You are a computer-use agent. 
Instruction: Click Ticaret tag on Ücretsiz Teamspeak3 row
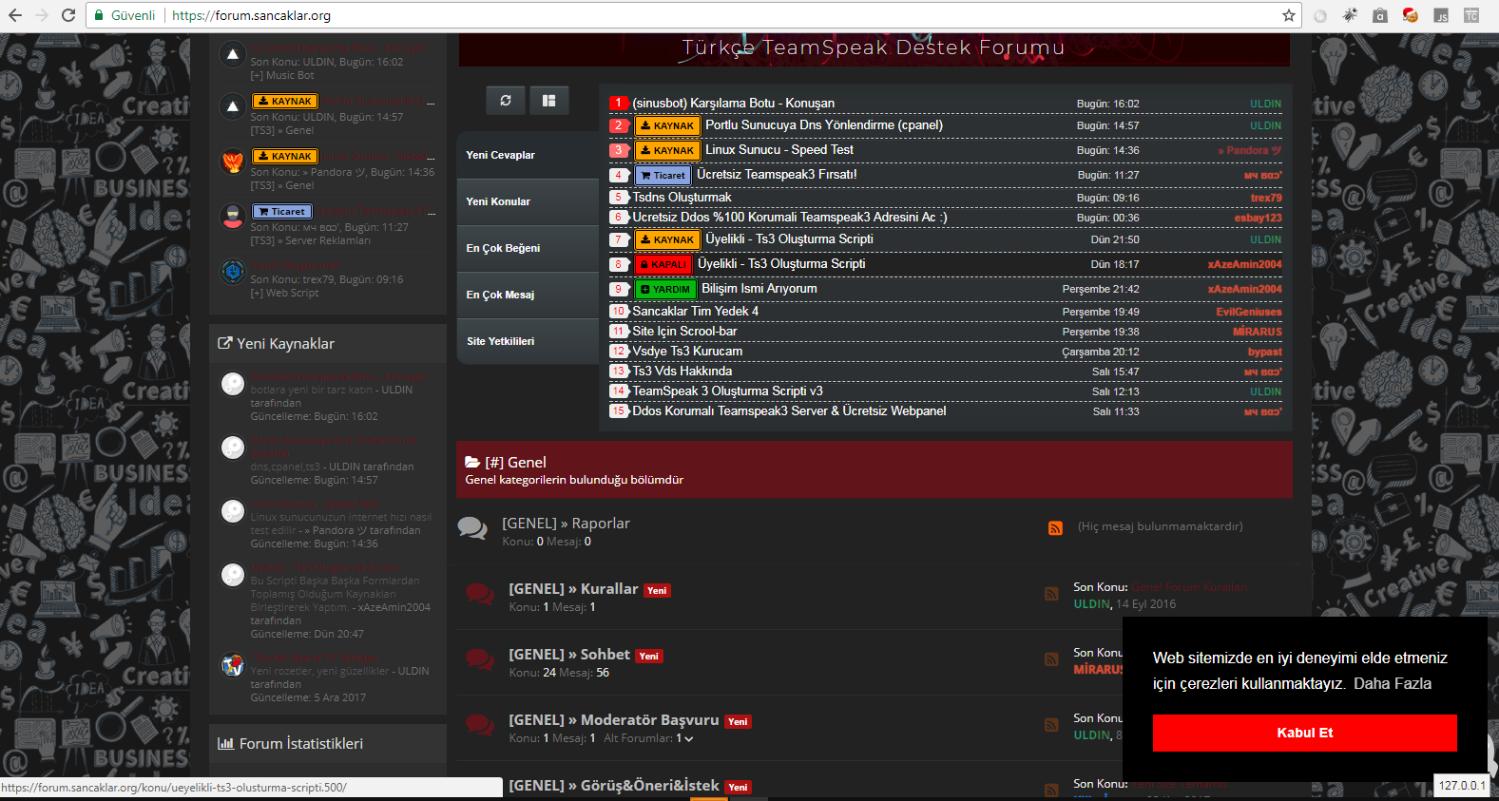coord(663,175)
